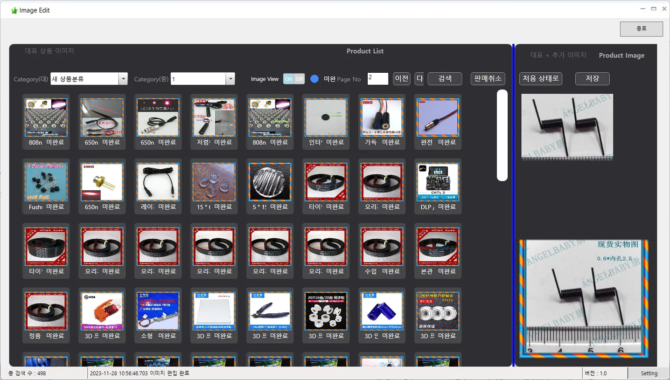Click the upper spring image in Product Image panel
The height and width of the screenshot is (380, 670).
click(x=567, y=127)
